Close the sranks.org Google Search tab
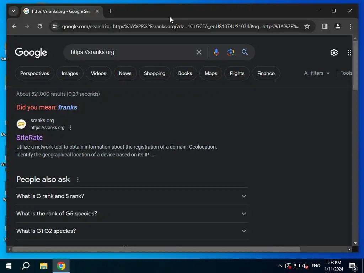Image resolution: width=364 pixels, height=273 pixels. 97,11
